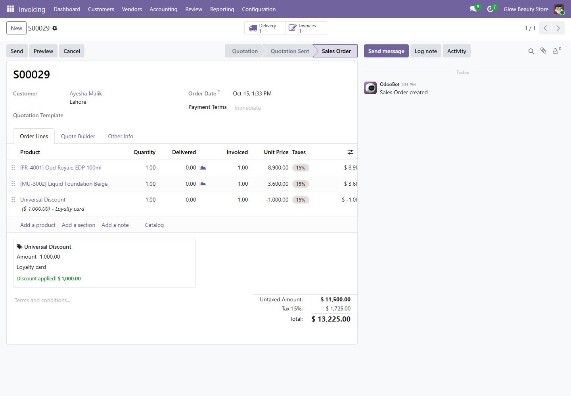This screenshot has width=571, height=396.
Task: Click the Add a note link
Action: (x=115, y=225)
